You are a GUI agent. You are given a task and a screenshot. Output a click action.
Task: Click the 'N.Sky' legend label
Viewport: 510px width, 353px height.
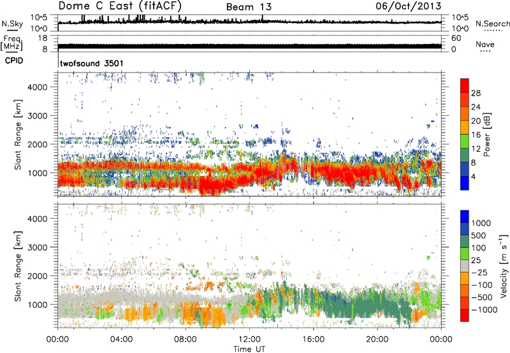pyautogui.click(x=12, y=24)
